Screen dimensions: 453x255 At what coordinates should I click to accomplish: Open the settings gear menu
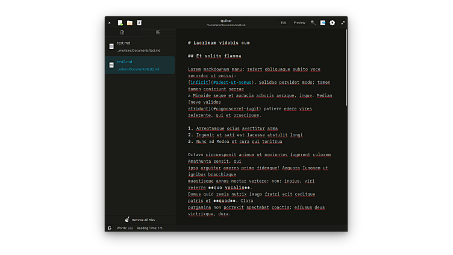[x=333, y=23]
